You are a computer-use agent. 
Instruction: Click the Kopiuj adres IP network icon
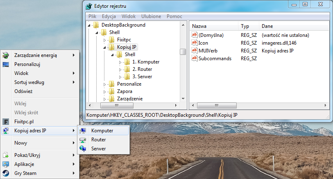click(x=6, y=131)
